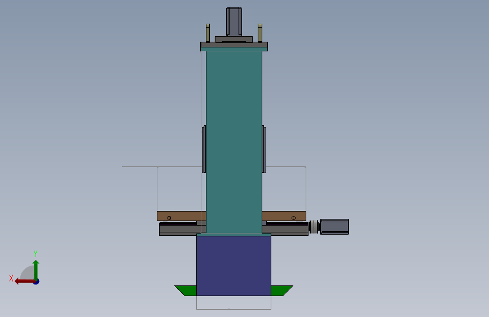Pick the left side bracket on the column

click(x=204, y=149)
